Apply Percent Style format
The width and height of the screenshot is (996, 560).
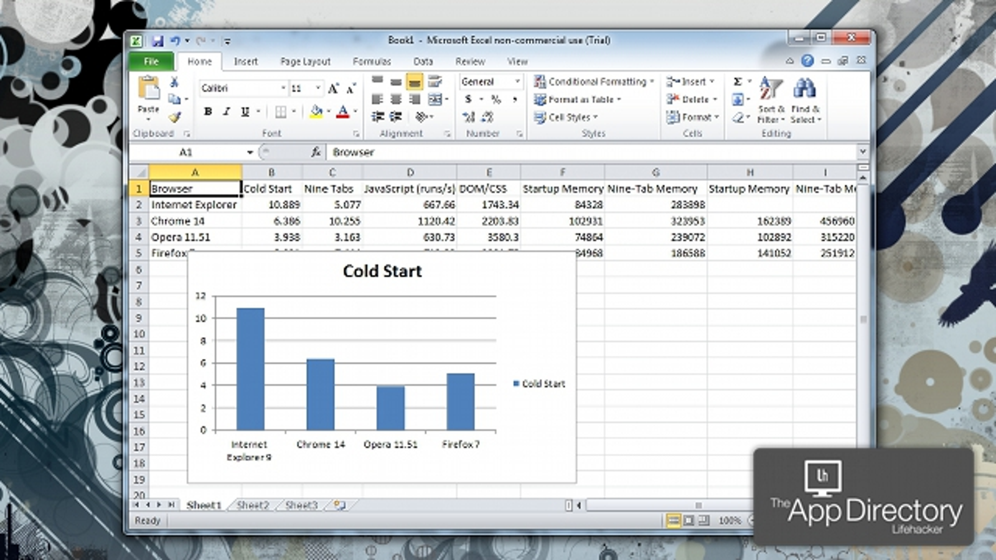496,100
